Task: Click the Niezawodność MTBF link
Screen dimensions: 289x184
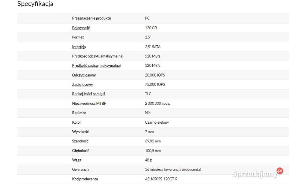Action: click(x=89, y=103)
